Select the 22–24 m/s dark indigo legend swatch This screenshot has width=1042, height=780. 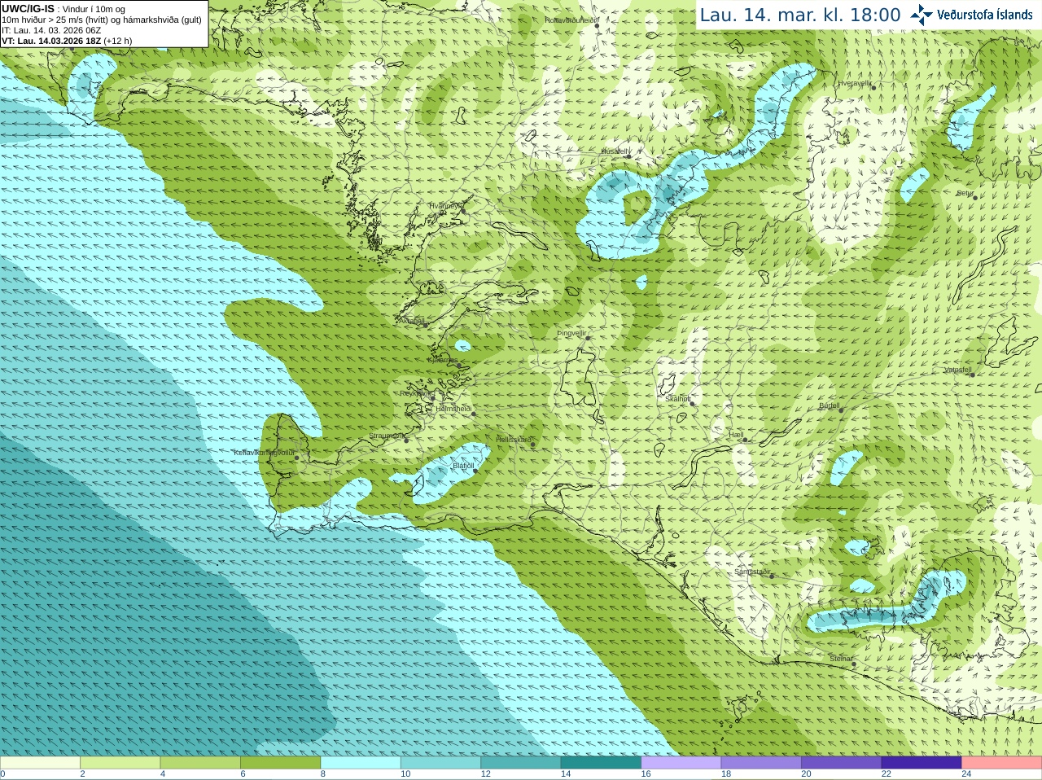click(922, 763)
